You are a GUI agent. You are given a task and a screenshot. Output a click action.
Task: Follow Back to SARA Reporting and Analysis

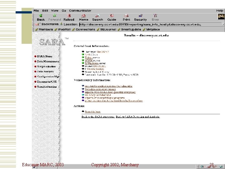[x=138, y=117]
